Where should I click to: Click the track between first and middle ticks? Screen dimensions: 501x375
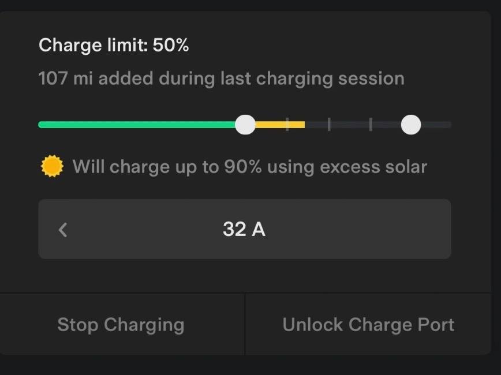pos(316,124)
